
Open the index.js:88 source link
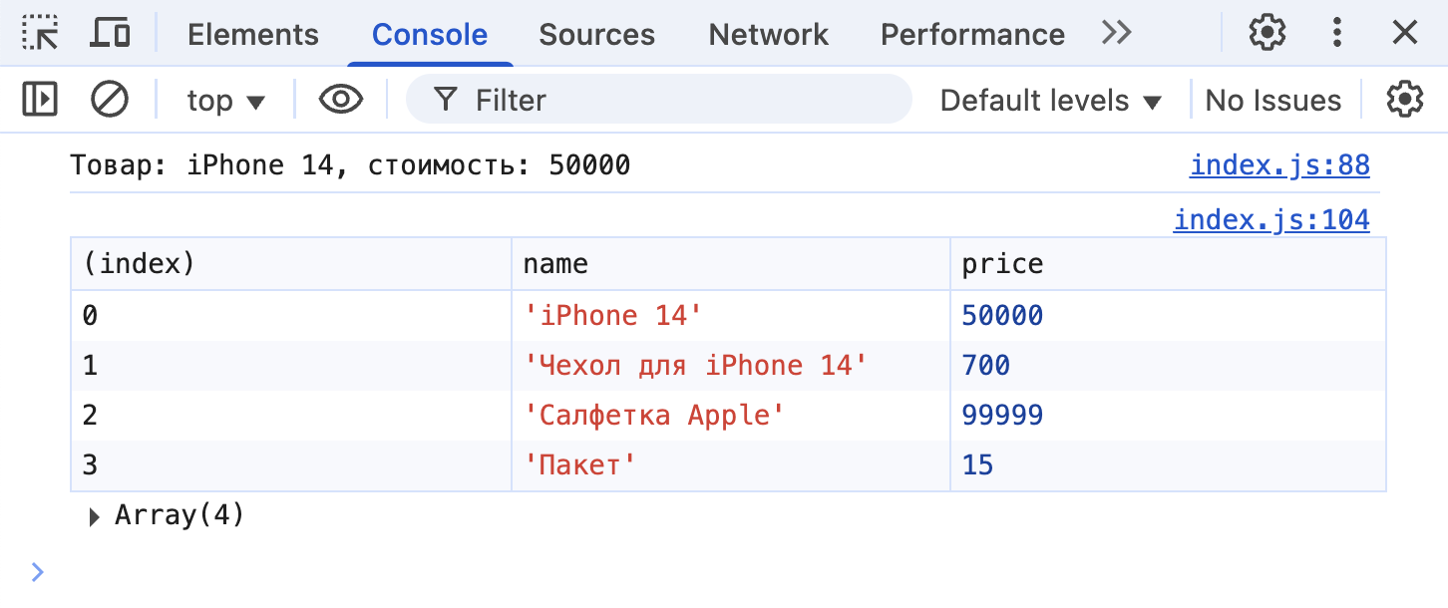click(x=1278, y=165)
